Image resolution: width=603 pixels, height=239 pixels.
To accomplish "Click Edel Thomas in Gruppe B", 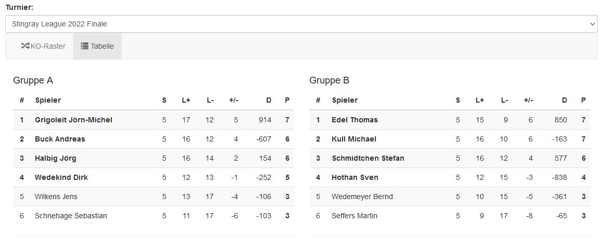I will point(355,120).
